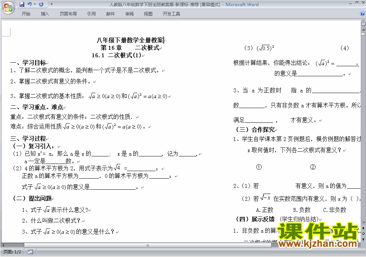
Task: Click the text 根据计算结果,你能得出结论
Action: (272, 63)
